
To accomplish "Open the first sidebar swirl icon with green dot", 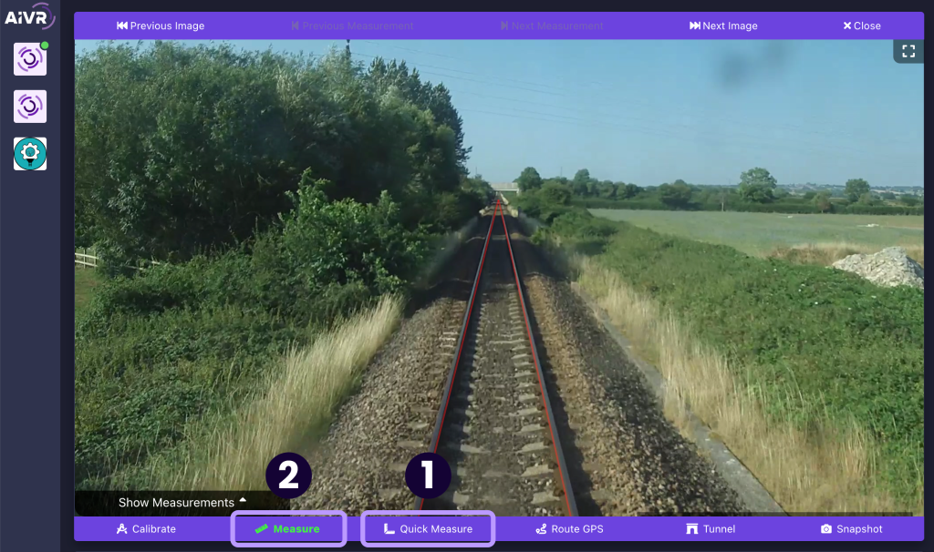I will coord(30,59).
